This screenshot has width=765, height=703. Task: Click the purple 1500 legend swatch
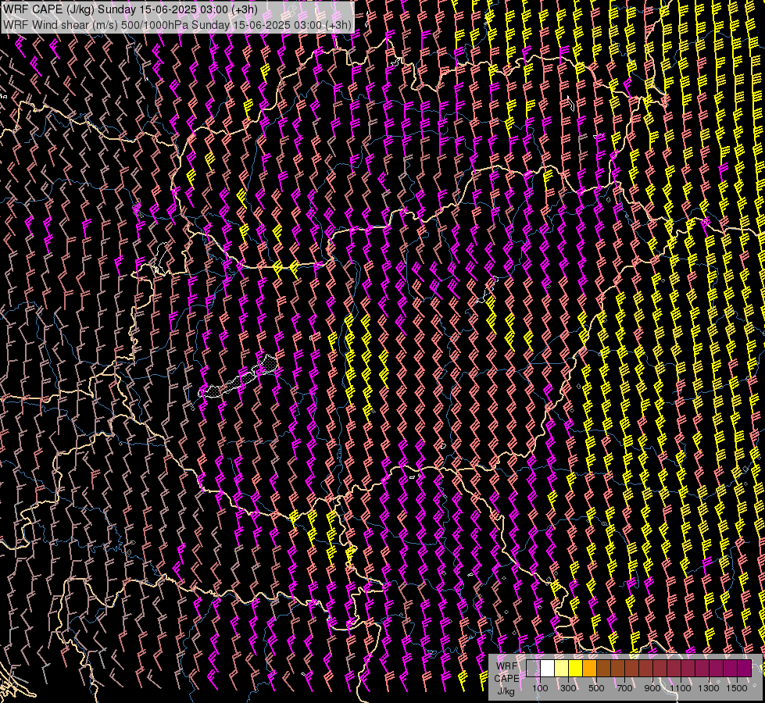point(744,668)
